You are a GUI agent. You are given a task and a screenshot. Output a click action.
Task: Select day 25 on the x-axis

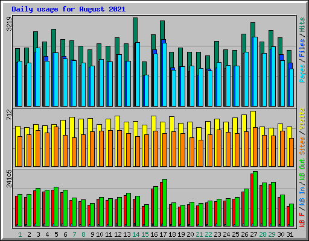[x=235, y=234]
